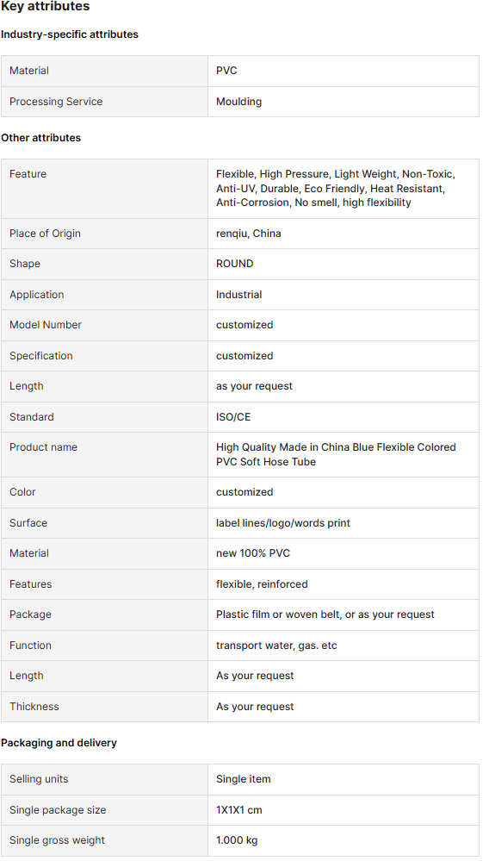The height and width of the screenshot is (861, 489).
Task: Select the Industry-specific attributes subheading
Action: [70, 34]
